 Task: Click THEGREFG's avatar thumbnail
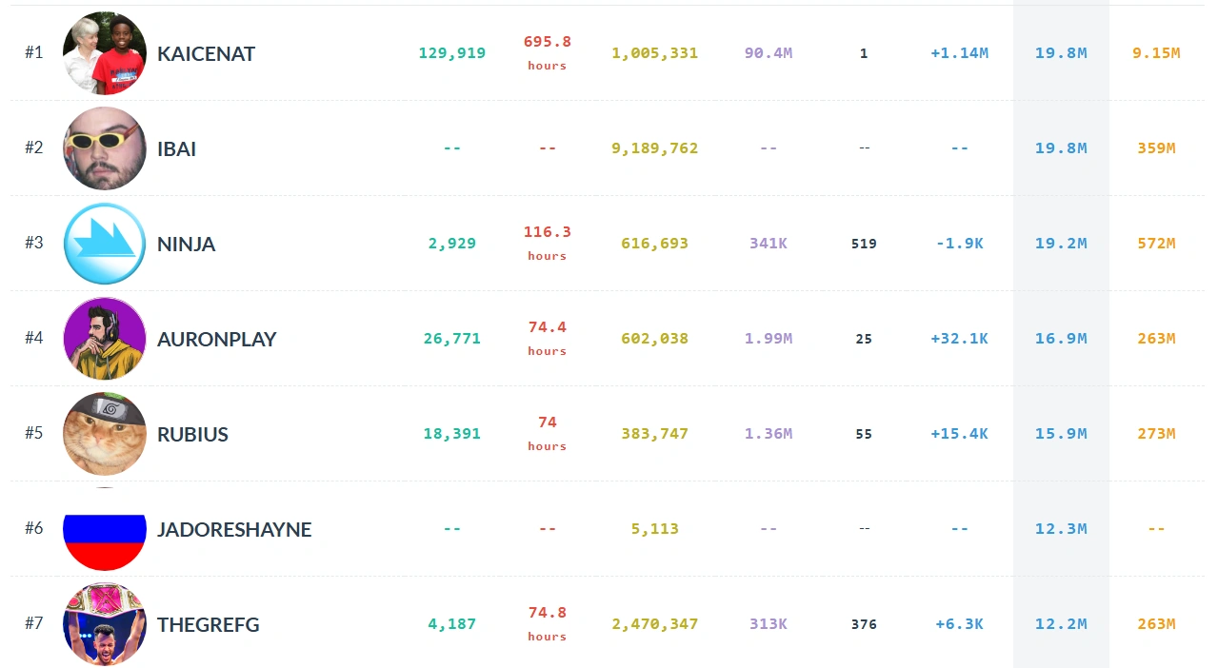105,624
